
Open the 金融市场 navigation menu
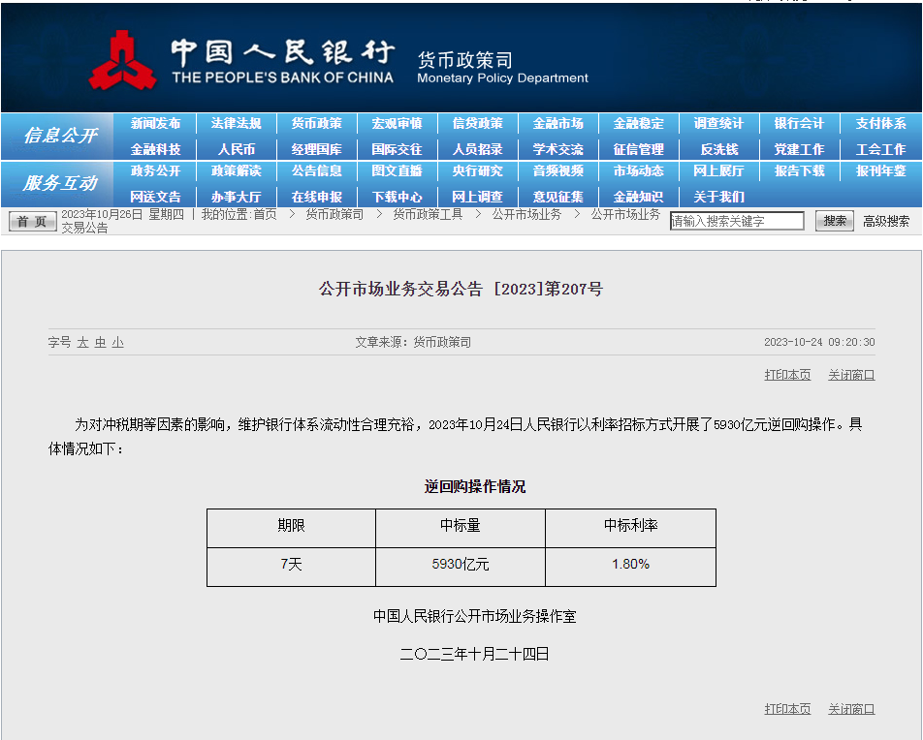(x=559, y=123)
